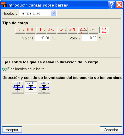Select the partial uniform strip load icon
The height and width of the screenshot is (135, 124).
pyautogui.click(x=41, y=30)
